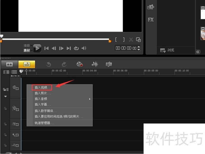Lock the voice track

[5, 134]
